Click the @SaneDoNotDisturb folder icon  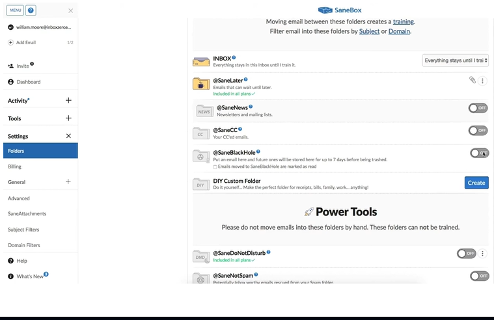tap(201, 257)
